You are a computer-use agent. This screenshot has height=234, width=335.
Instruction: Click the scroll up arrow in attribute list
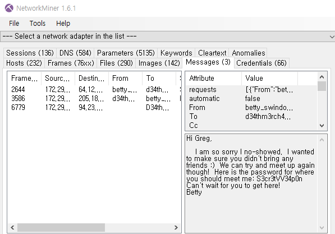click(x=322, y=77)
